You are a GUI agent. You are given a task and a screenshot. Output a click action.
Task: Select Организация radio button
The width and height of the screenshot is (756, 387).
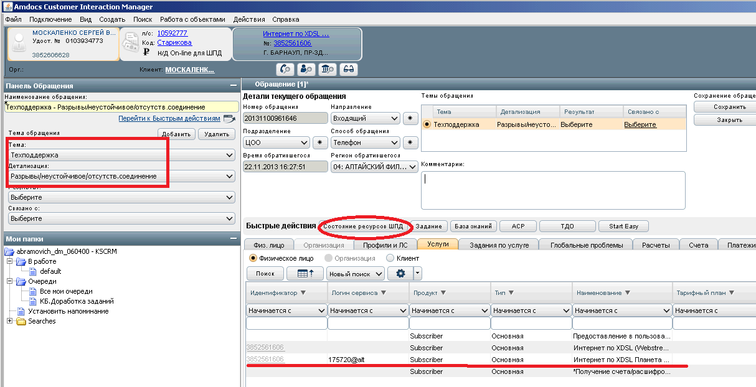click(328, 258)
